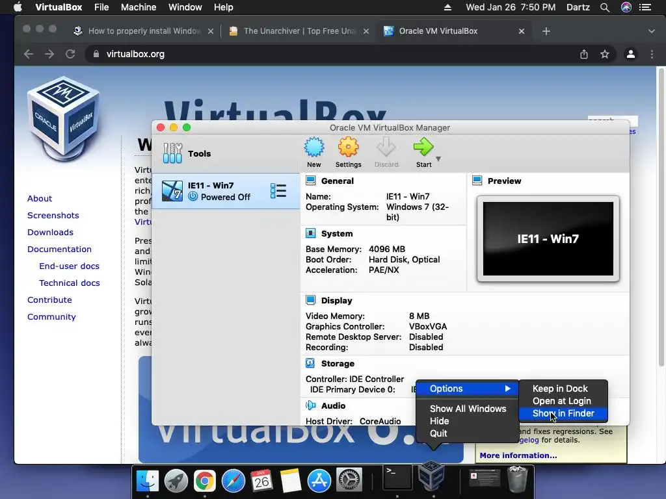Click the eject icon in menu bar
Viewport: 666px width, 499px height.
447,7
